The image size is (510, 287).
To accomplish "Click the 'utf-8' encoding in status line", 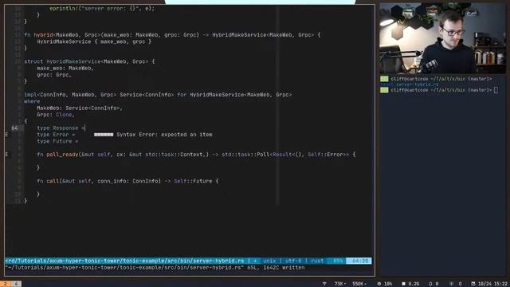I will pyautogui.click(x=293, y=261).
